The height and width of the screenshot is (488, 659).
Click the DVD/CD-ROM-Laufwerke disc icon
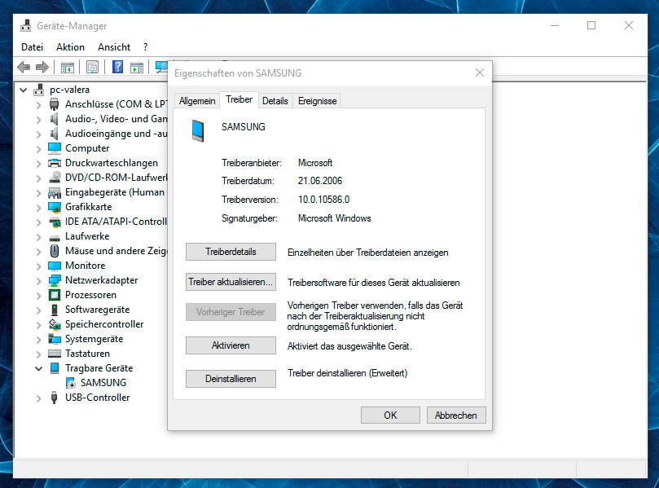point(55,178)
